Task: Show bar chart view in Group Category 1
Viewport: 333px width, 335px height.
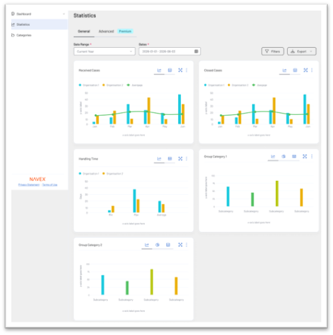Action: (273, 156)
